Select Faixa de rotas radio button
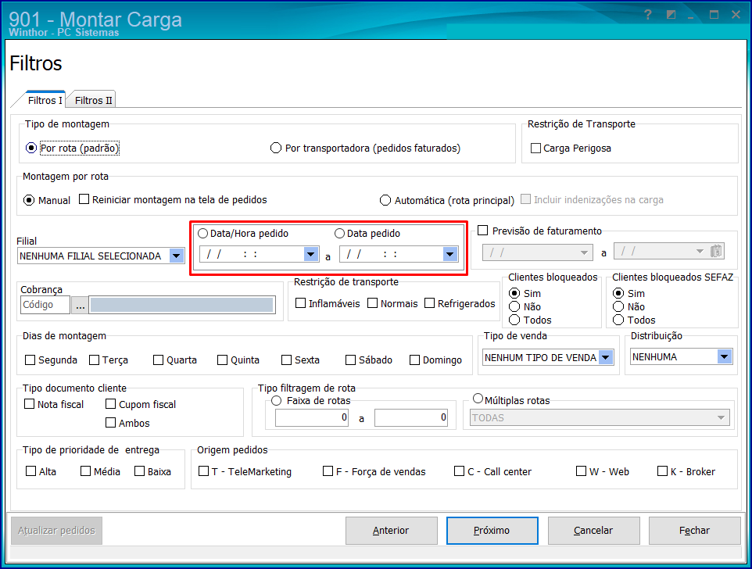This screenshot has width=752, height=569. pos(276,401)
